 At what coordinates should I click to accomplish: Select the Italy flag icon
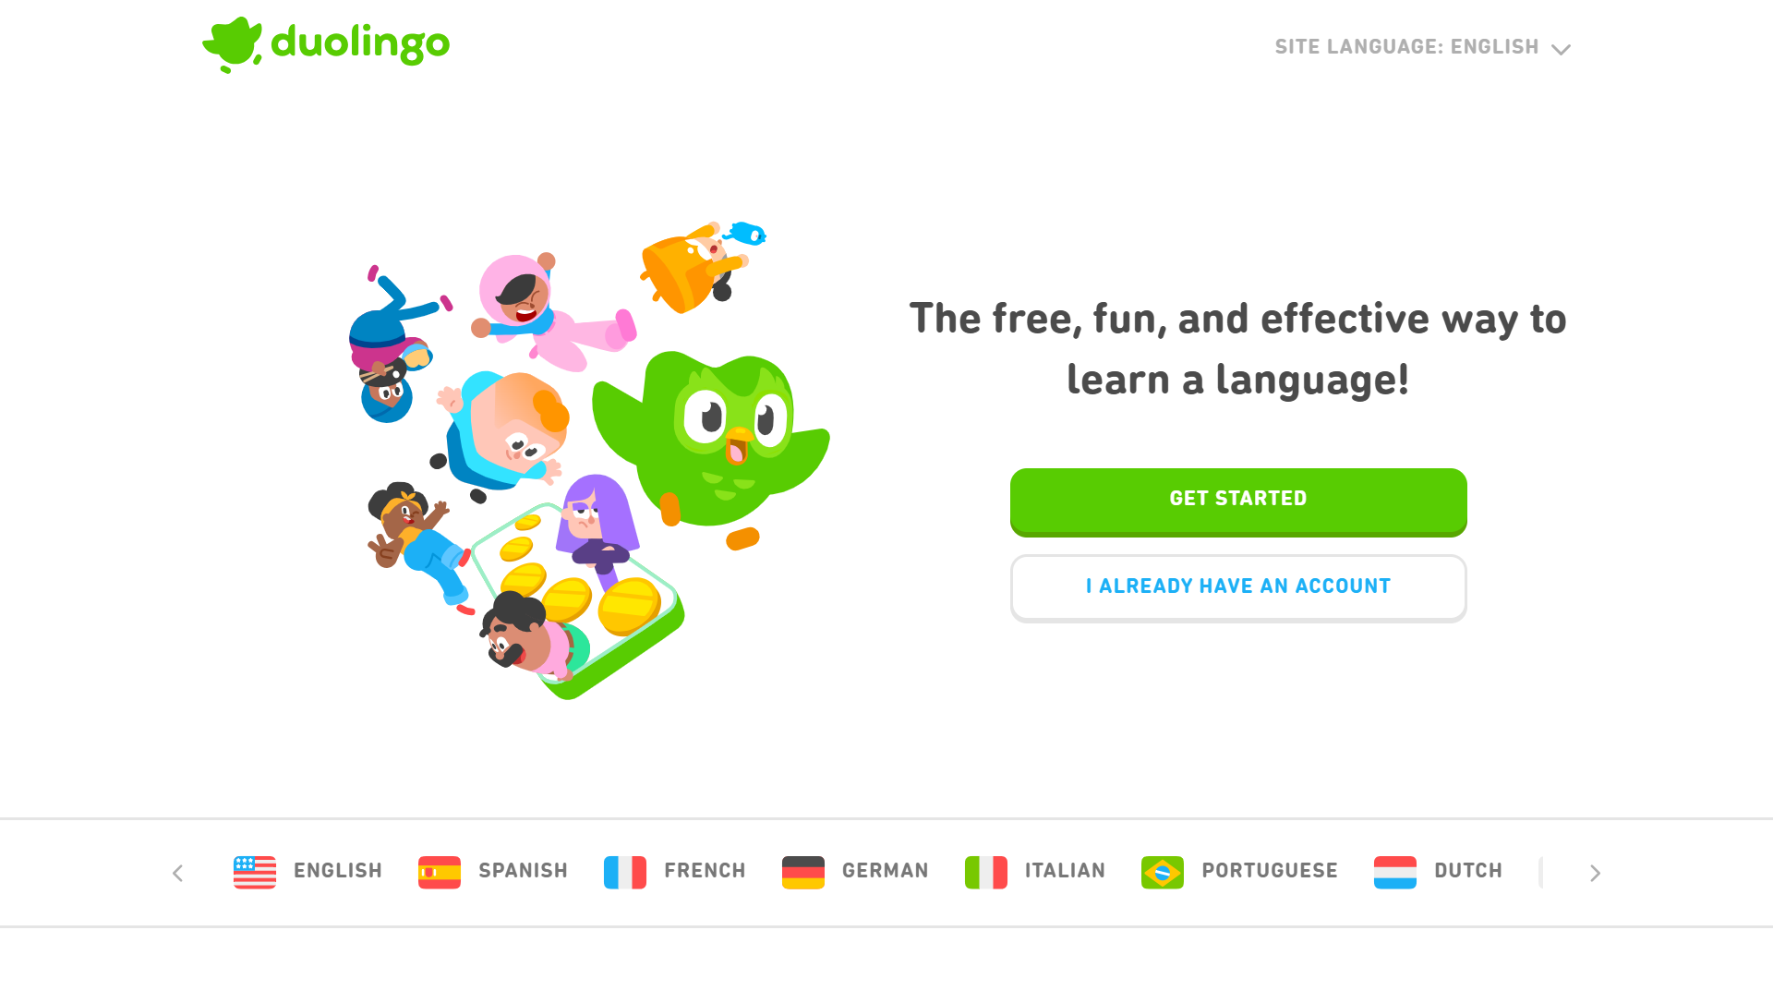986,872
